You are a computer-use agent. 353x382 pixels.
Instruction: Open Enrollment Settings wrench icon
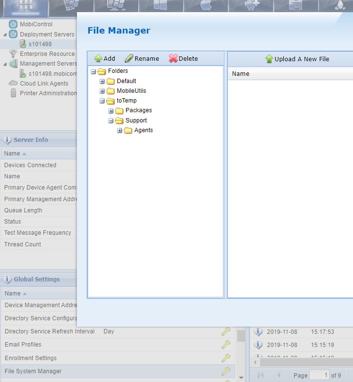(x=226, y=358)
